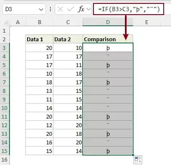Click cell B8 containing 13
Image resolution: width=171 pixels, height=165 pixels.
point(40,91)
